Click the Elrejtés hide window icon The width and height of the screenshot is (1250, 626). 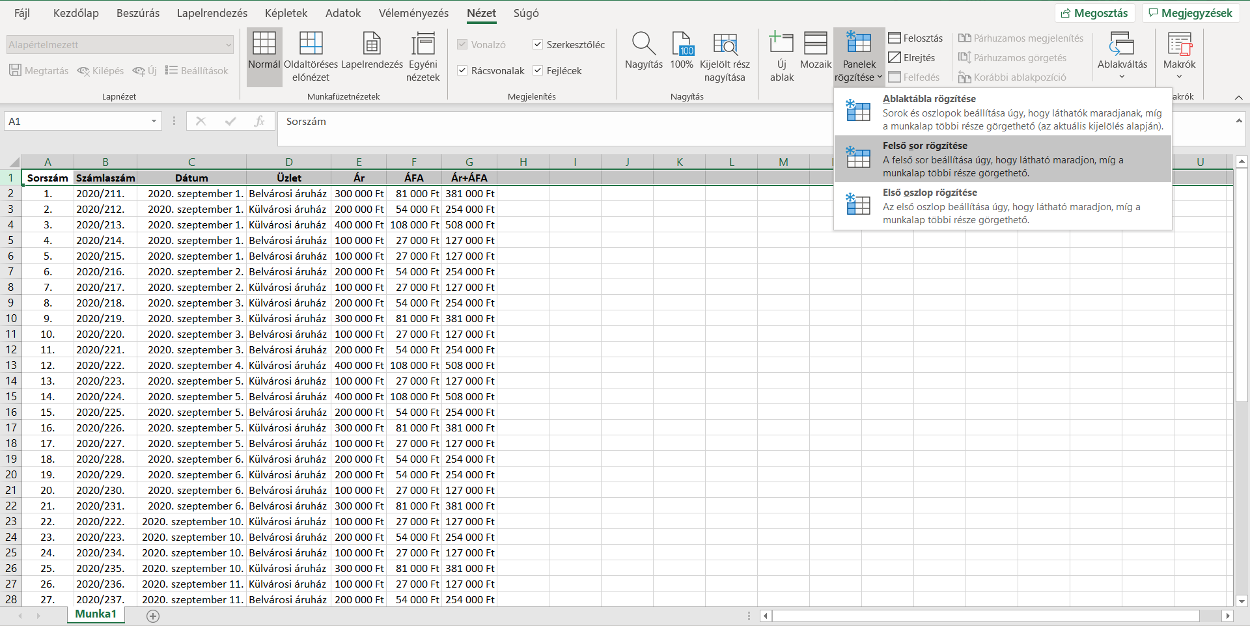point(895,58)
